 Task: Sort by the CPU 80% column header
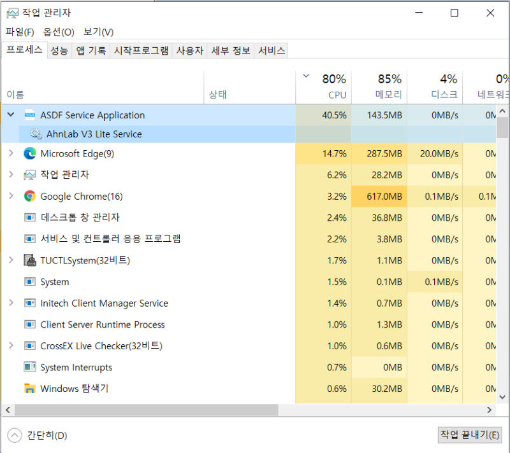tap(324, 88)
